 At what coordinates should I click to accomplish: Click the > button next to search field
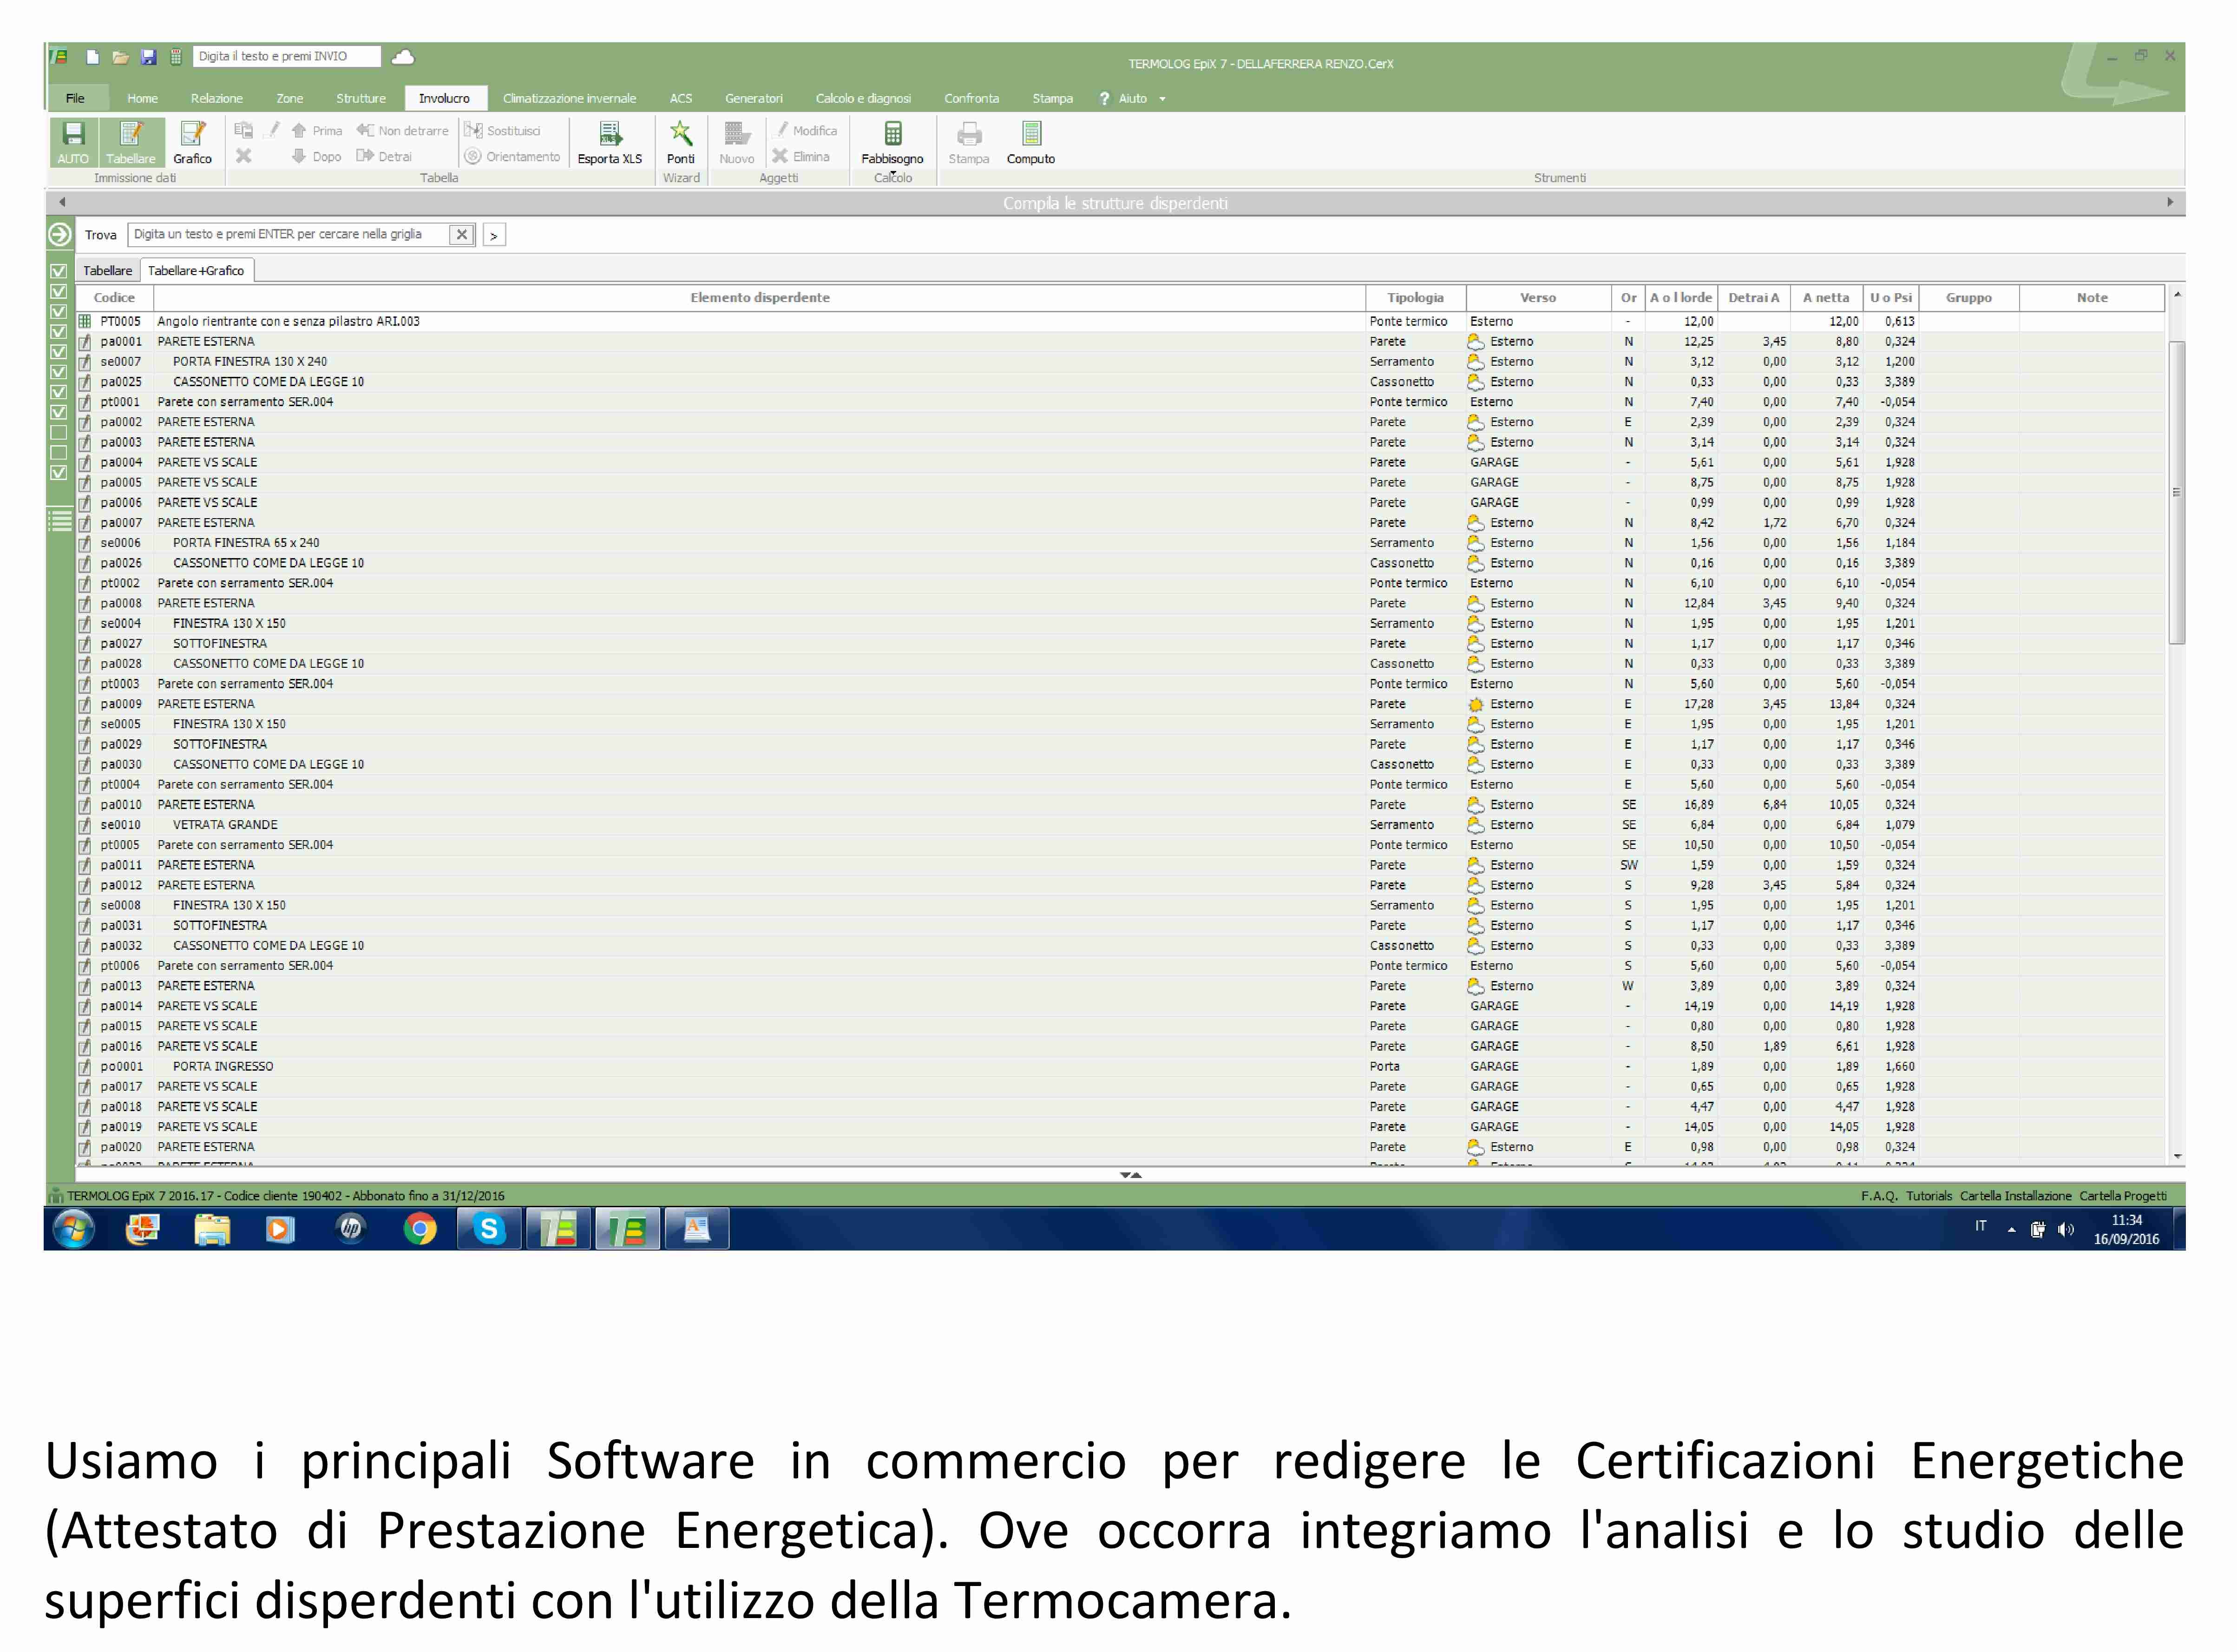494,235
